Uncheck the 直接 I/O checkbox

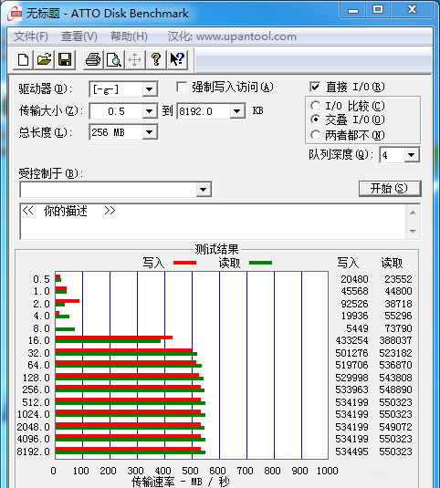(x=315, y=88)
